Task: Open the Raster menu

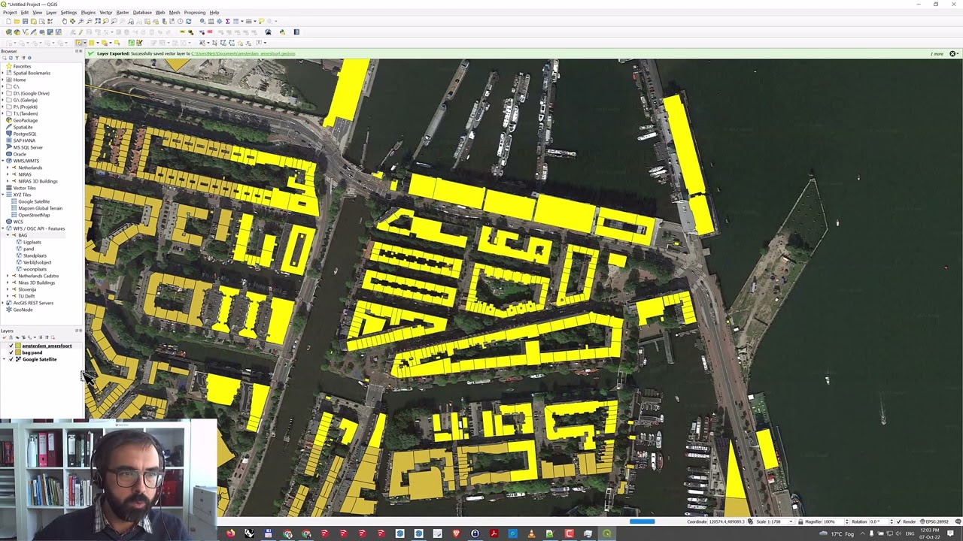Action: coord(123,12)
